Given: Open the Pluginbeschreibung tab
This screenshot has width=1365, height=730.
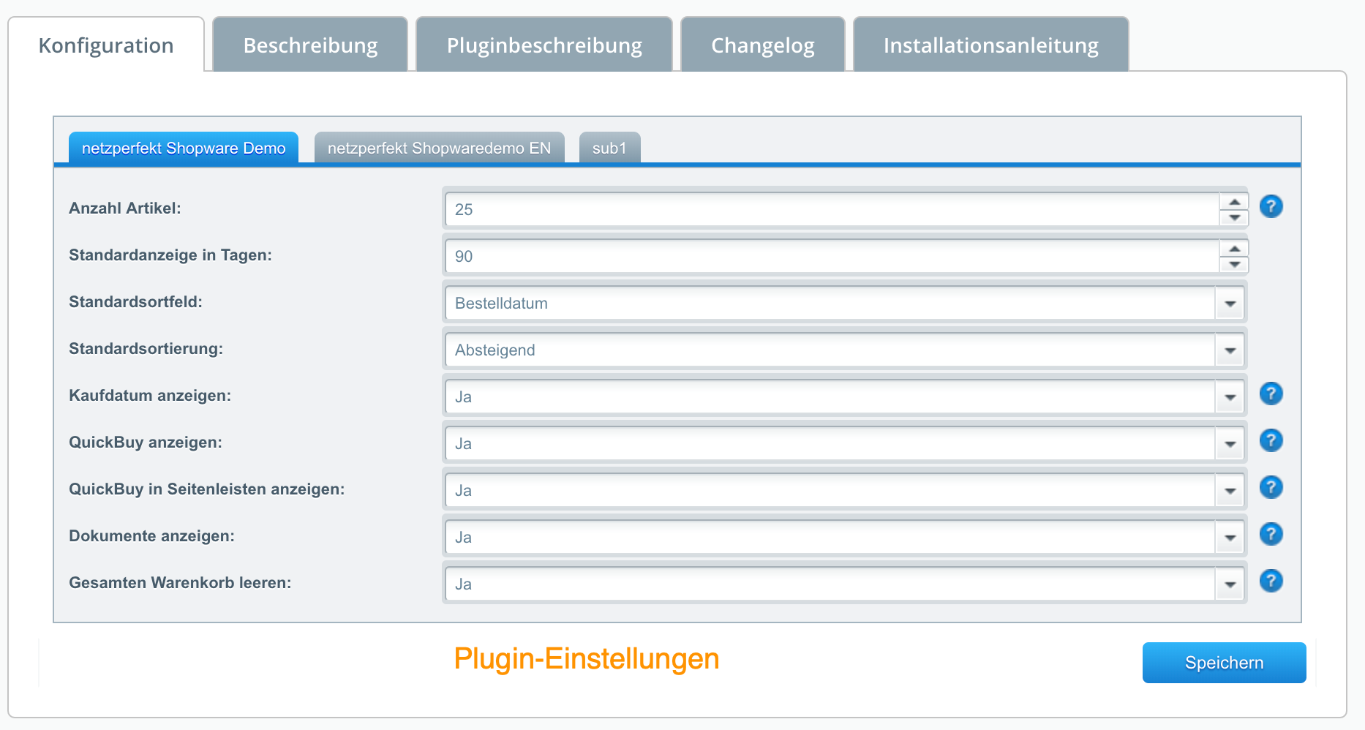Looking at the screenshot, I should click(x=544, y=45).
